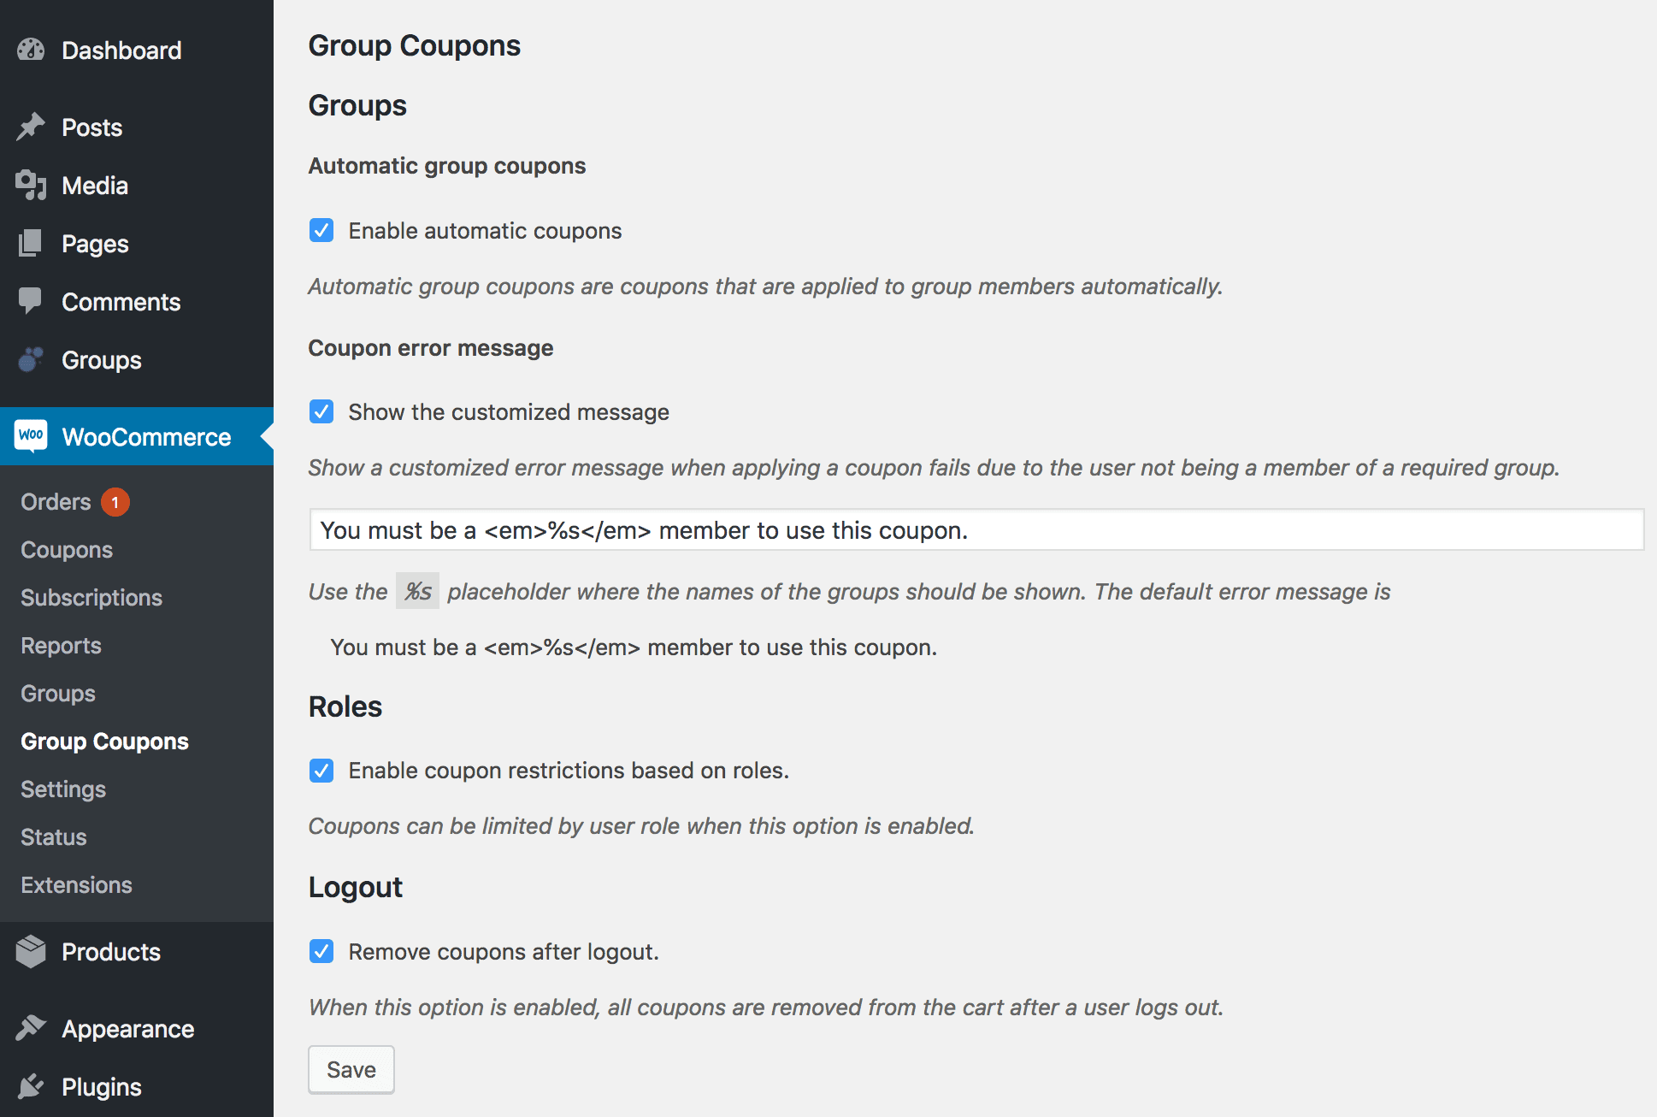The width and height of the screenshot is (1657, 1117).
Task: Click the Dashboard gauge icon
Action: click(31, 50)
